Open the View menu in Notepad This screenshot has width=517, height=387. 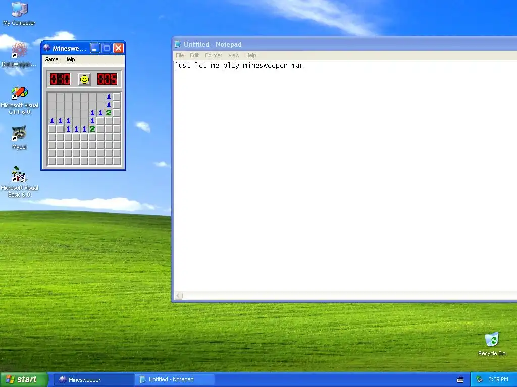point(234,55)
